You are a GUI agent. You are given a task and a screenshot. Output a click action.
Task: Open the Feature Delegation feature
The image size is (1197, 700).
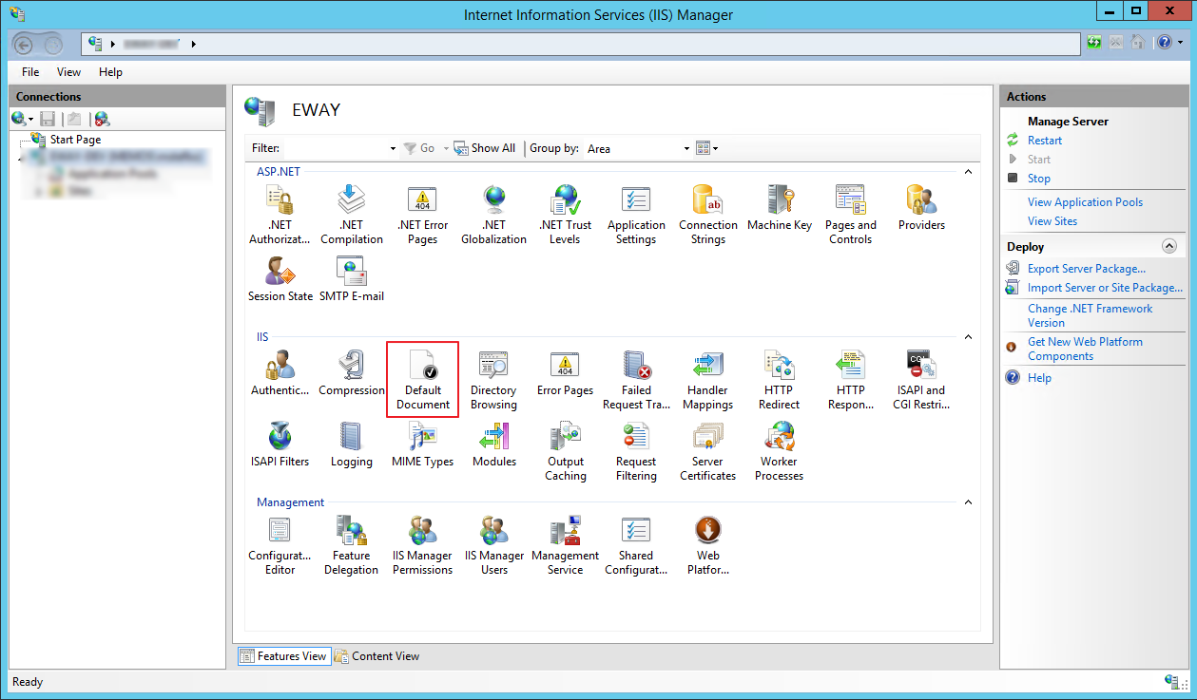(x=352, y=545)
